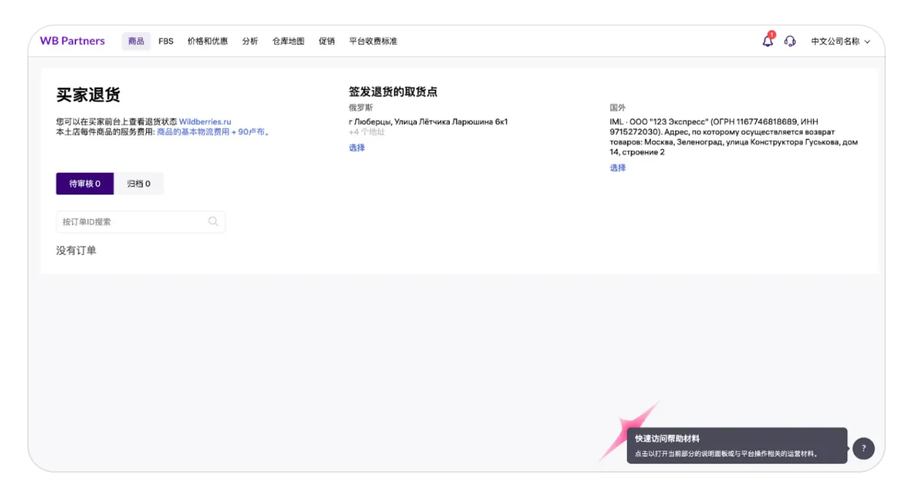
Task: Open the support headset icon
Action: [x=790, y=41]
